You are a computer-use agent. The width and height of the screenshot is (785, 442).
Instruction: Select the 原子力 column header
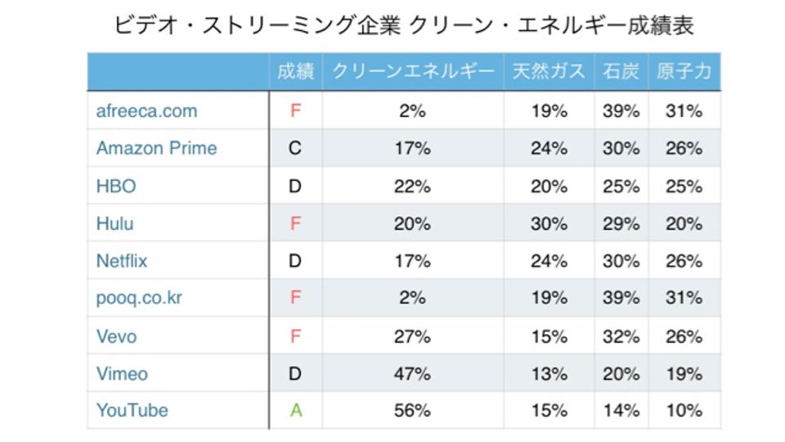click(x=684, y=71)
